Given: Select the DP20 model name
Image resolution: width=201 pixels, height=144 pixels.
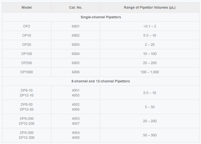Looking at the screenshot, I should 26,44.
